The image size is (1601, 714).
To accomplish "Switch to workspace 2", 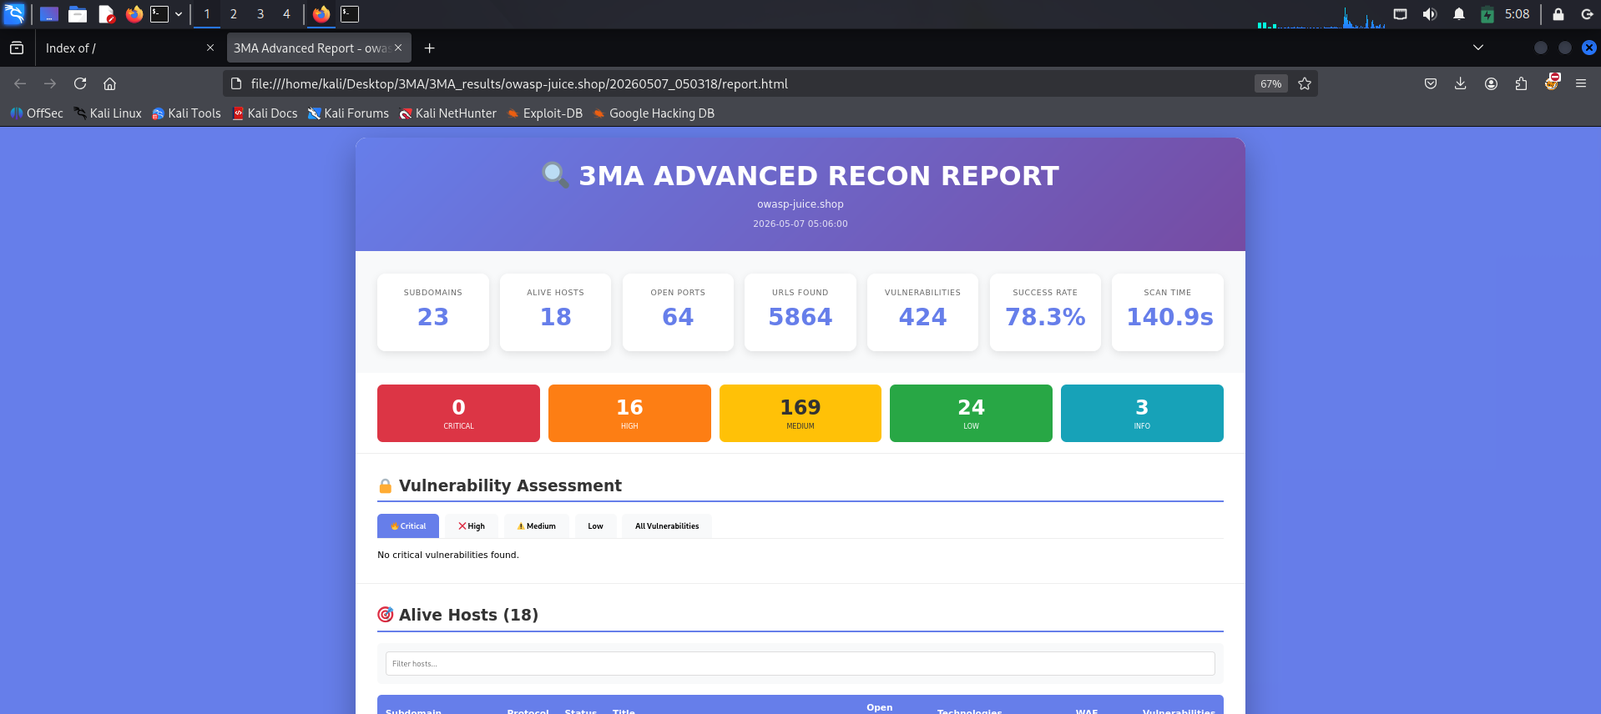I will (234, 14).
